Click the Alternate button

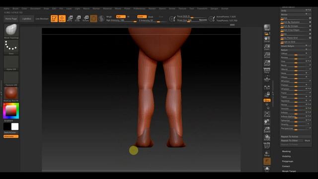[11, 136]
